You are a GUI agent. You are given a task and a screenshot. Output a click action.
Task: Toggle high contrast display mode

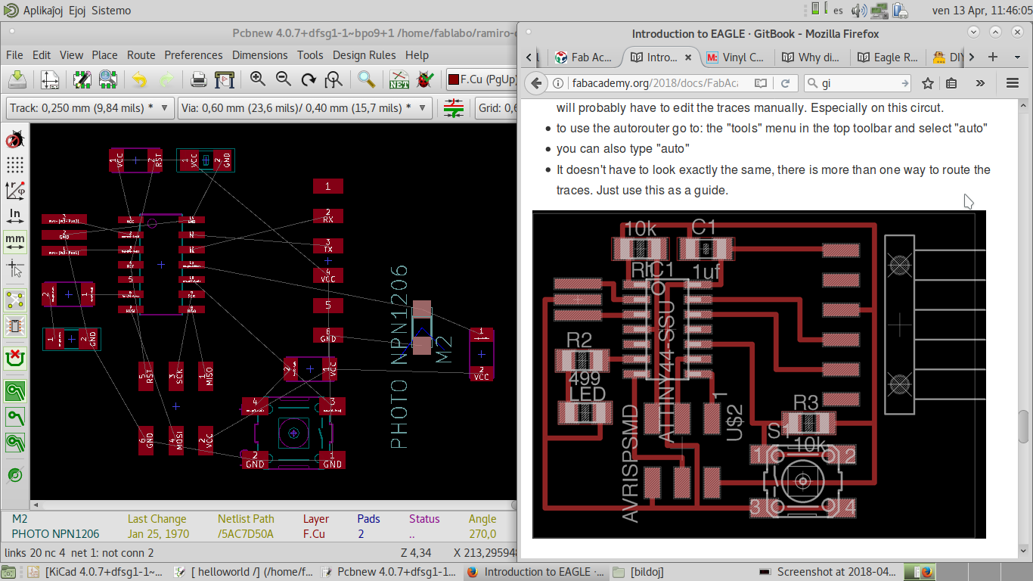[x=14, y=475]
